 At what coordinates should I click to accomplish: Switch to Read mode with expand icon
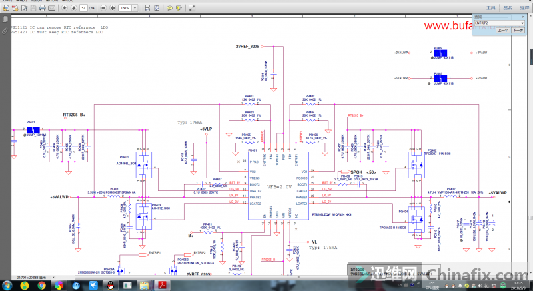[192, 8]
